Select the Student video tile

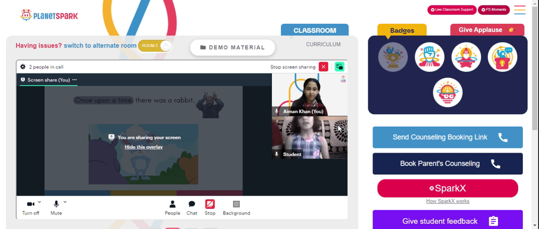pyautogui.click(x=309, y=137)
